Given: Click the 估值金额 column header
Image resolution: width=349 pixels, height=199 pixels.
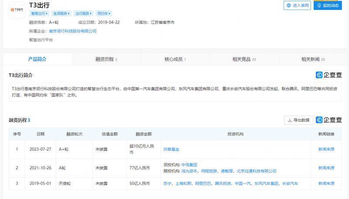Looking at the screenshot, I should coord(110,134).
